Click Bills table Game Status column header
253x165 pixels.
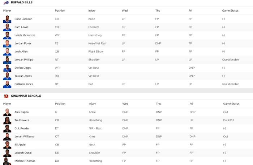230,10
